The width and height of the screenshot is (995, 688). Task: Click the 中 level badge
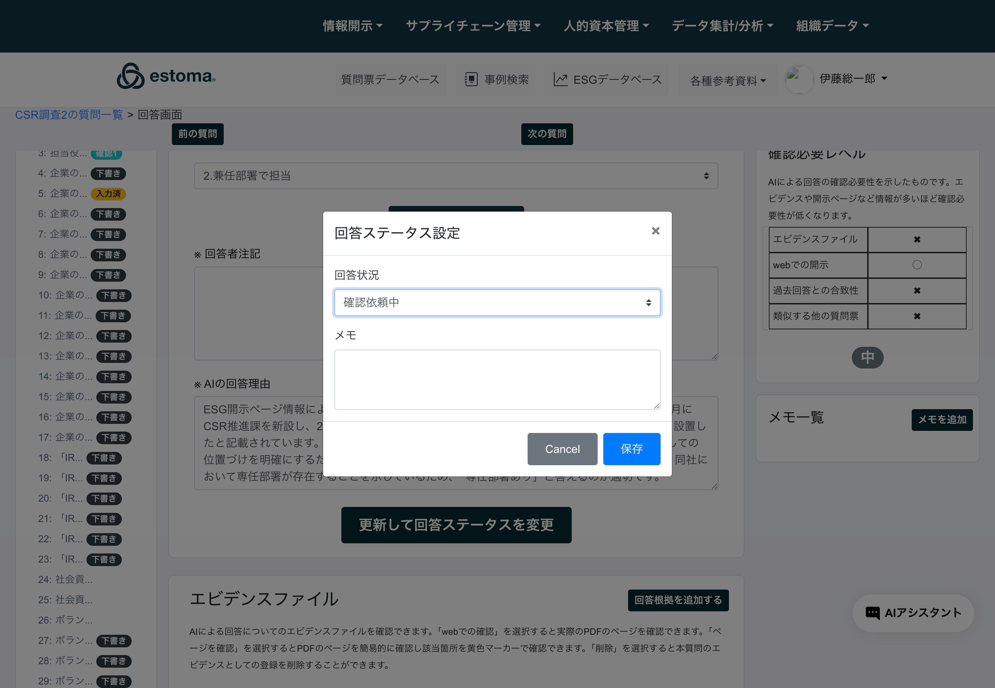point(867,357)
